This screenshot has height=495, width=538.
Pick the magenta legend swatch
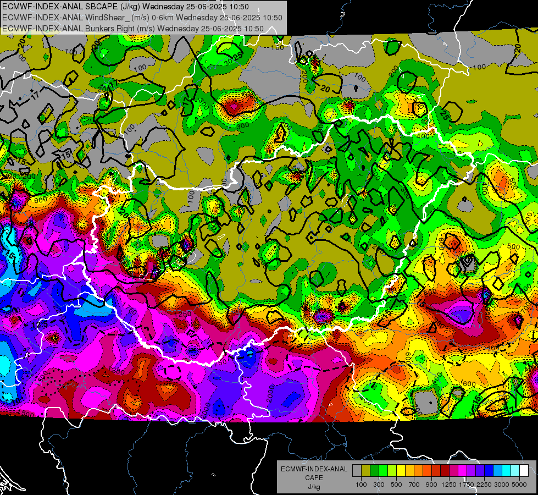[x=462, y=470]
